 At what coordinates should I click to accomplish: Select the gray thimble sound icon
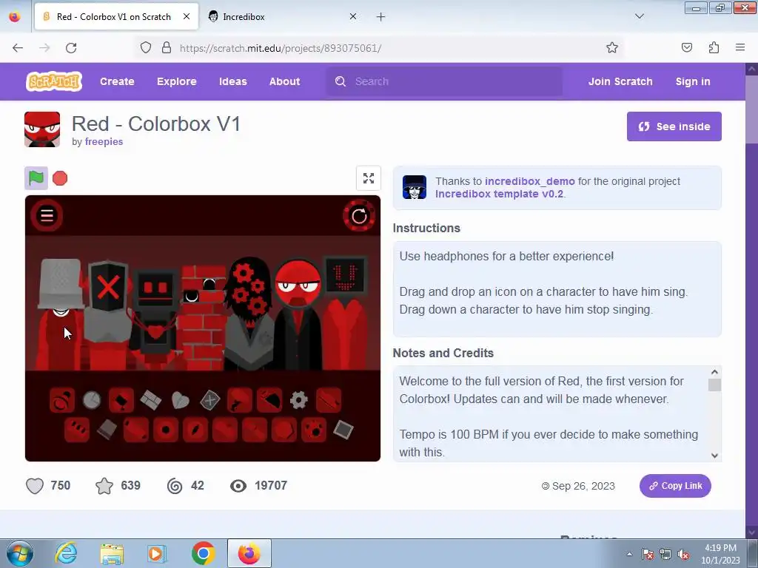[x=107, y=429]
